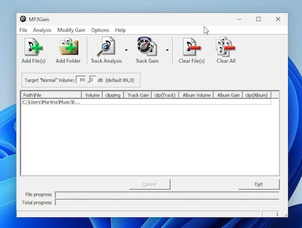Click the MP3Gain title bar app icon
The width and height of the screenshot is (302, 228).
pos(23,19)
